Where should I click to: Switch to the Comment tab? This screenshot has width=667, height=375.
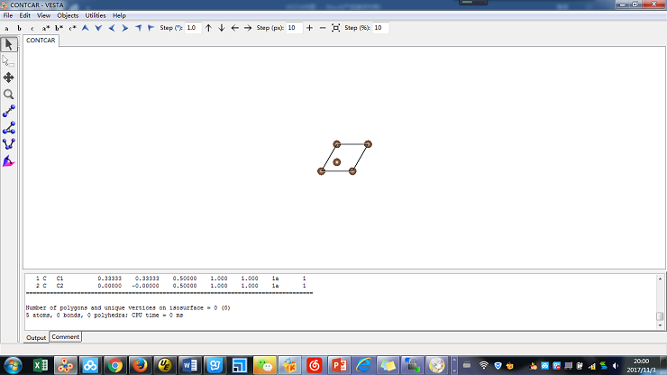point(65,337)
